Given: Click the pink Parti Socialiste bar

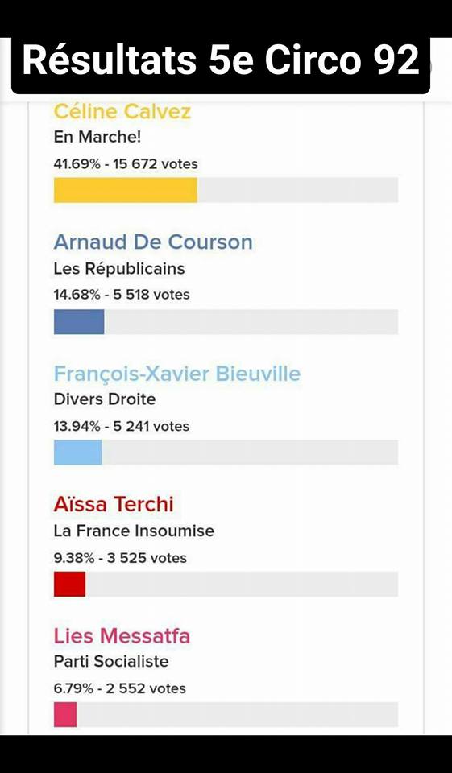Looking at the screenshot, I should [65, 715].
